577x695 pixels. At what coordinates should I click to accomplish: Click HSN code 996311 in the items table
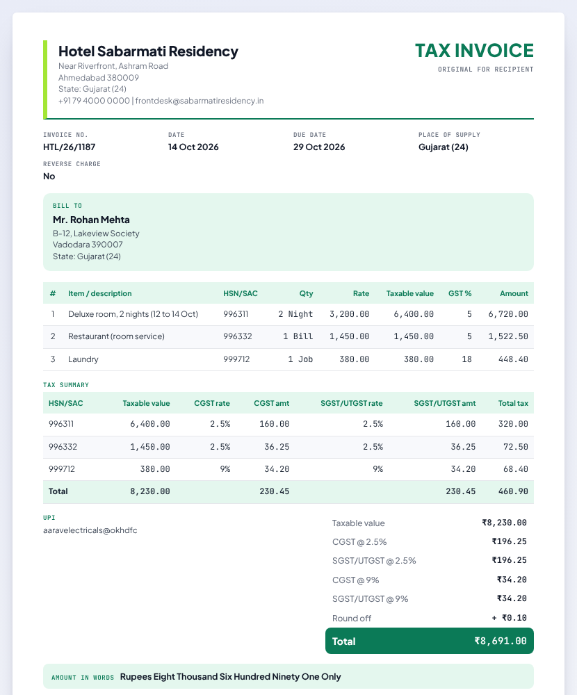(x=236, y=314)
